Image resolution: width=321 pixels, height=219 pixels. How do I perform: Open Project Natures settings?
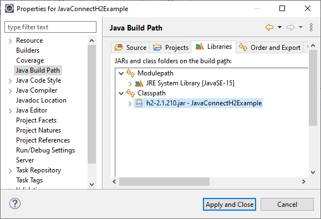(x=38, y=130)
